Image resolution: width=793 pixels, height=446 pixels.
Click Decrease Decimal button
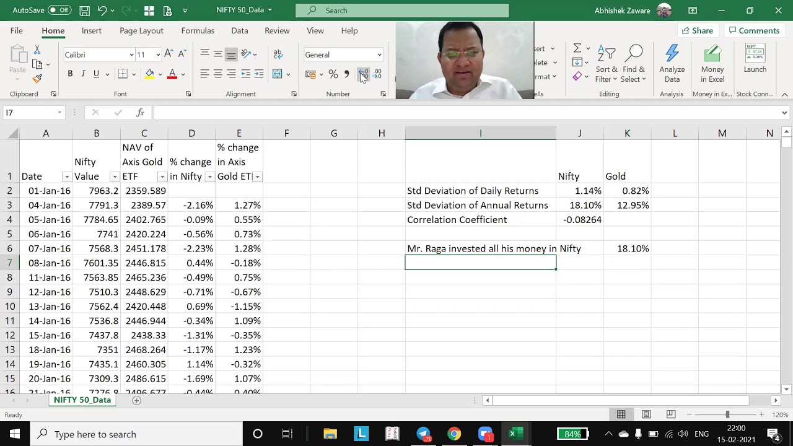pyautogui.click(x=377, y=74)
